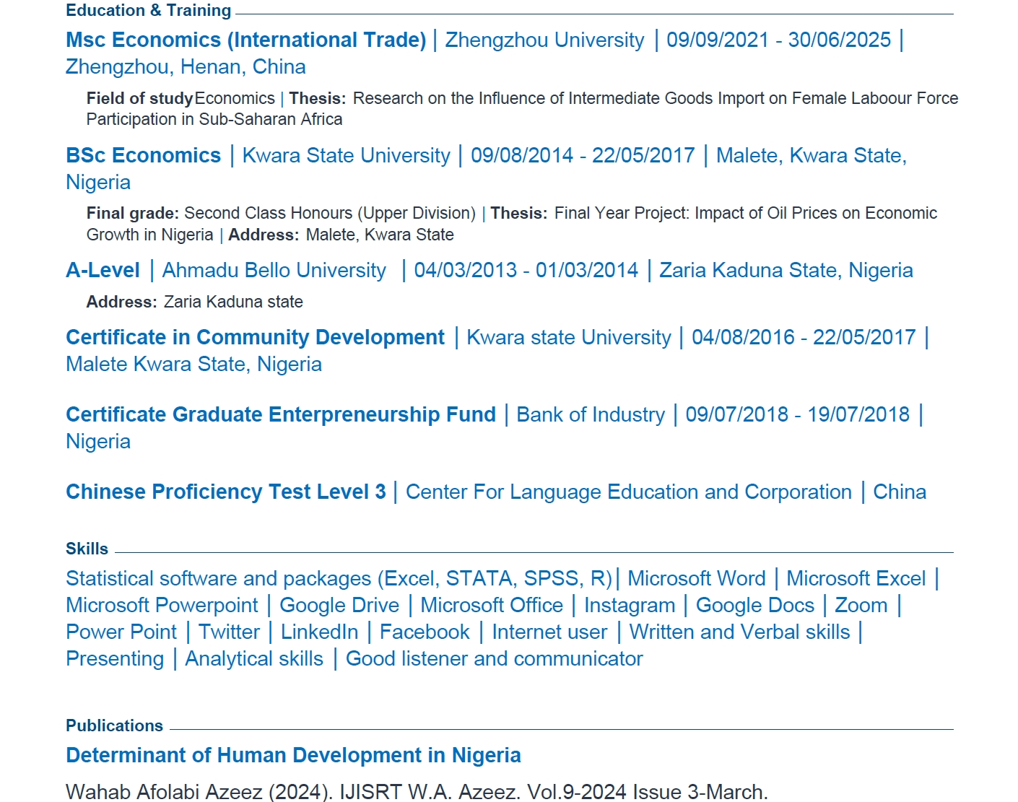Image resolution: width=1018 pixels, height=802 pixels.
Task: Select the Bank of Industry text
Action: [x=591, y=414]
